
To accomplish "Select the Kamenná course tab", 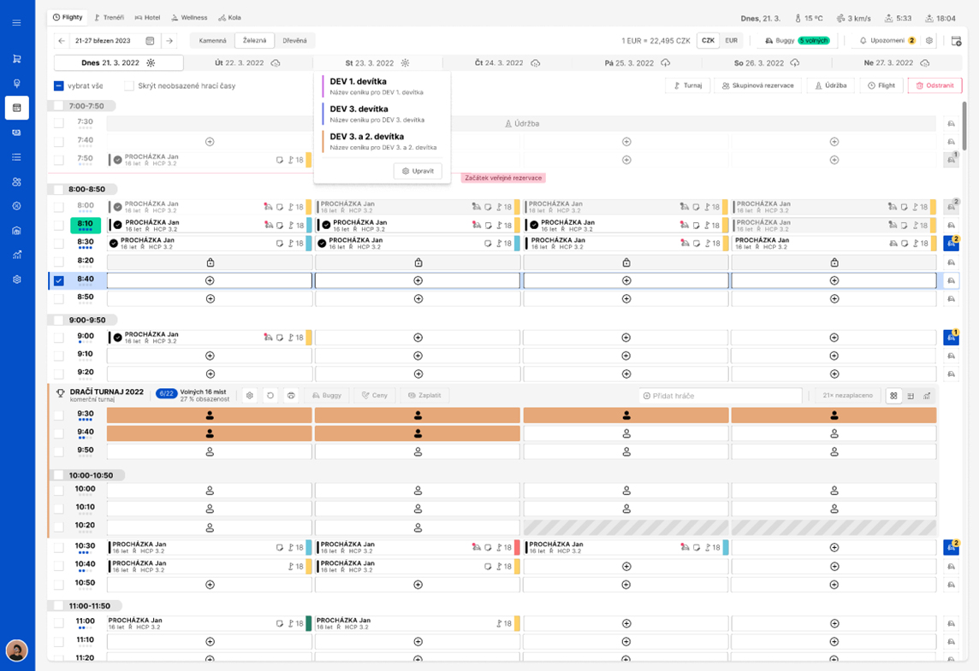I will [x=212, y=41].
